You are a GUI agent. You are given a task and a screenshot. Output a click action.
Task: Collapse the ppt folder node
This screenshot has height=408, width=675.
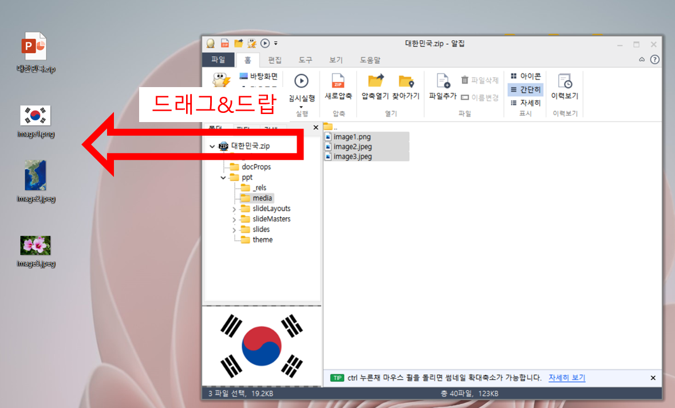click(x=223, y=178)
